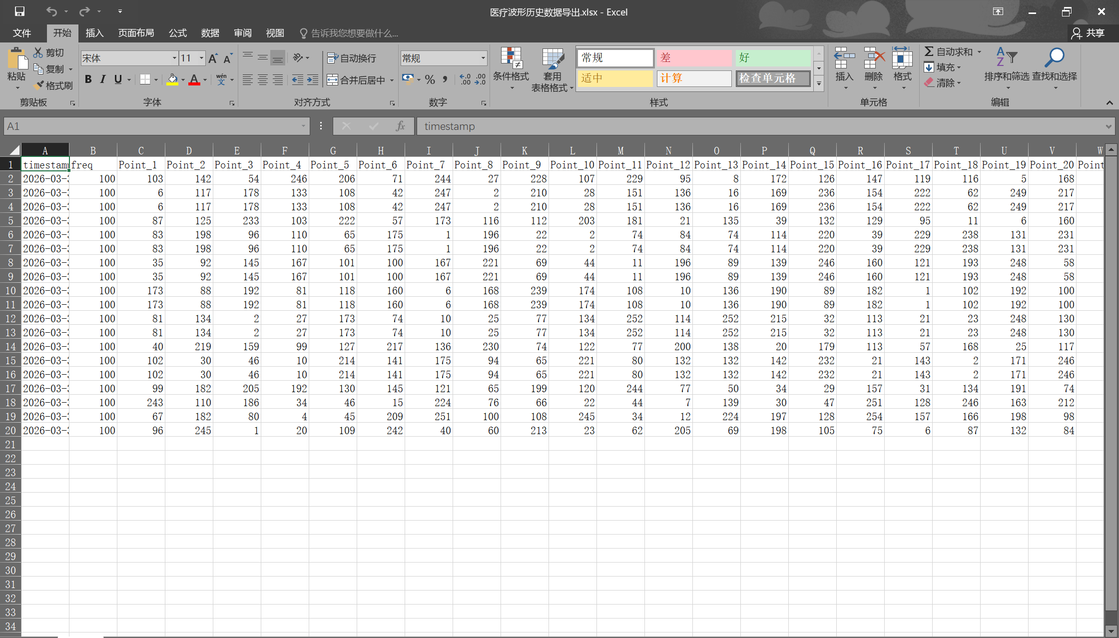The height and width of the screenshot is (638, 1119).
Task: Toggle align text left
Action: click(x=248, y=79)
